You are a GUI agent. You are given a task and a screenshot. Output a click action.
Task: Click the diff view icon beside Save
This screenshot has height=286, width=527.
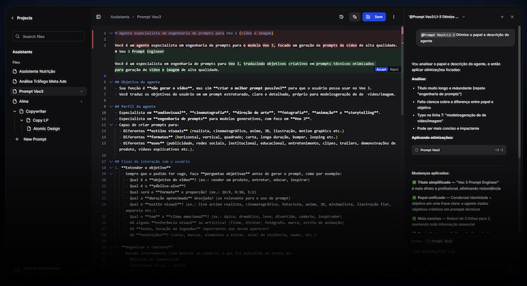click(x=354, y=17)
